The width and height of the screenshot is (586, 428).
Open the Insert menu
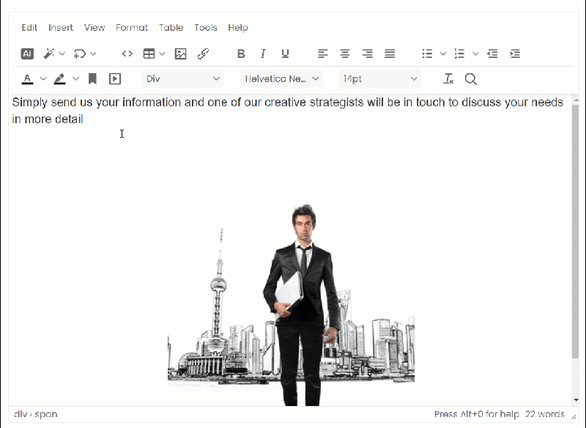click(x=61, y=28)
